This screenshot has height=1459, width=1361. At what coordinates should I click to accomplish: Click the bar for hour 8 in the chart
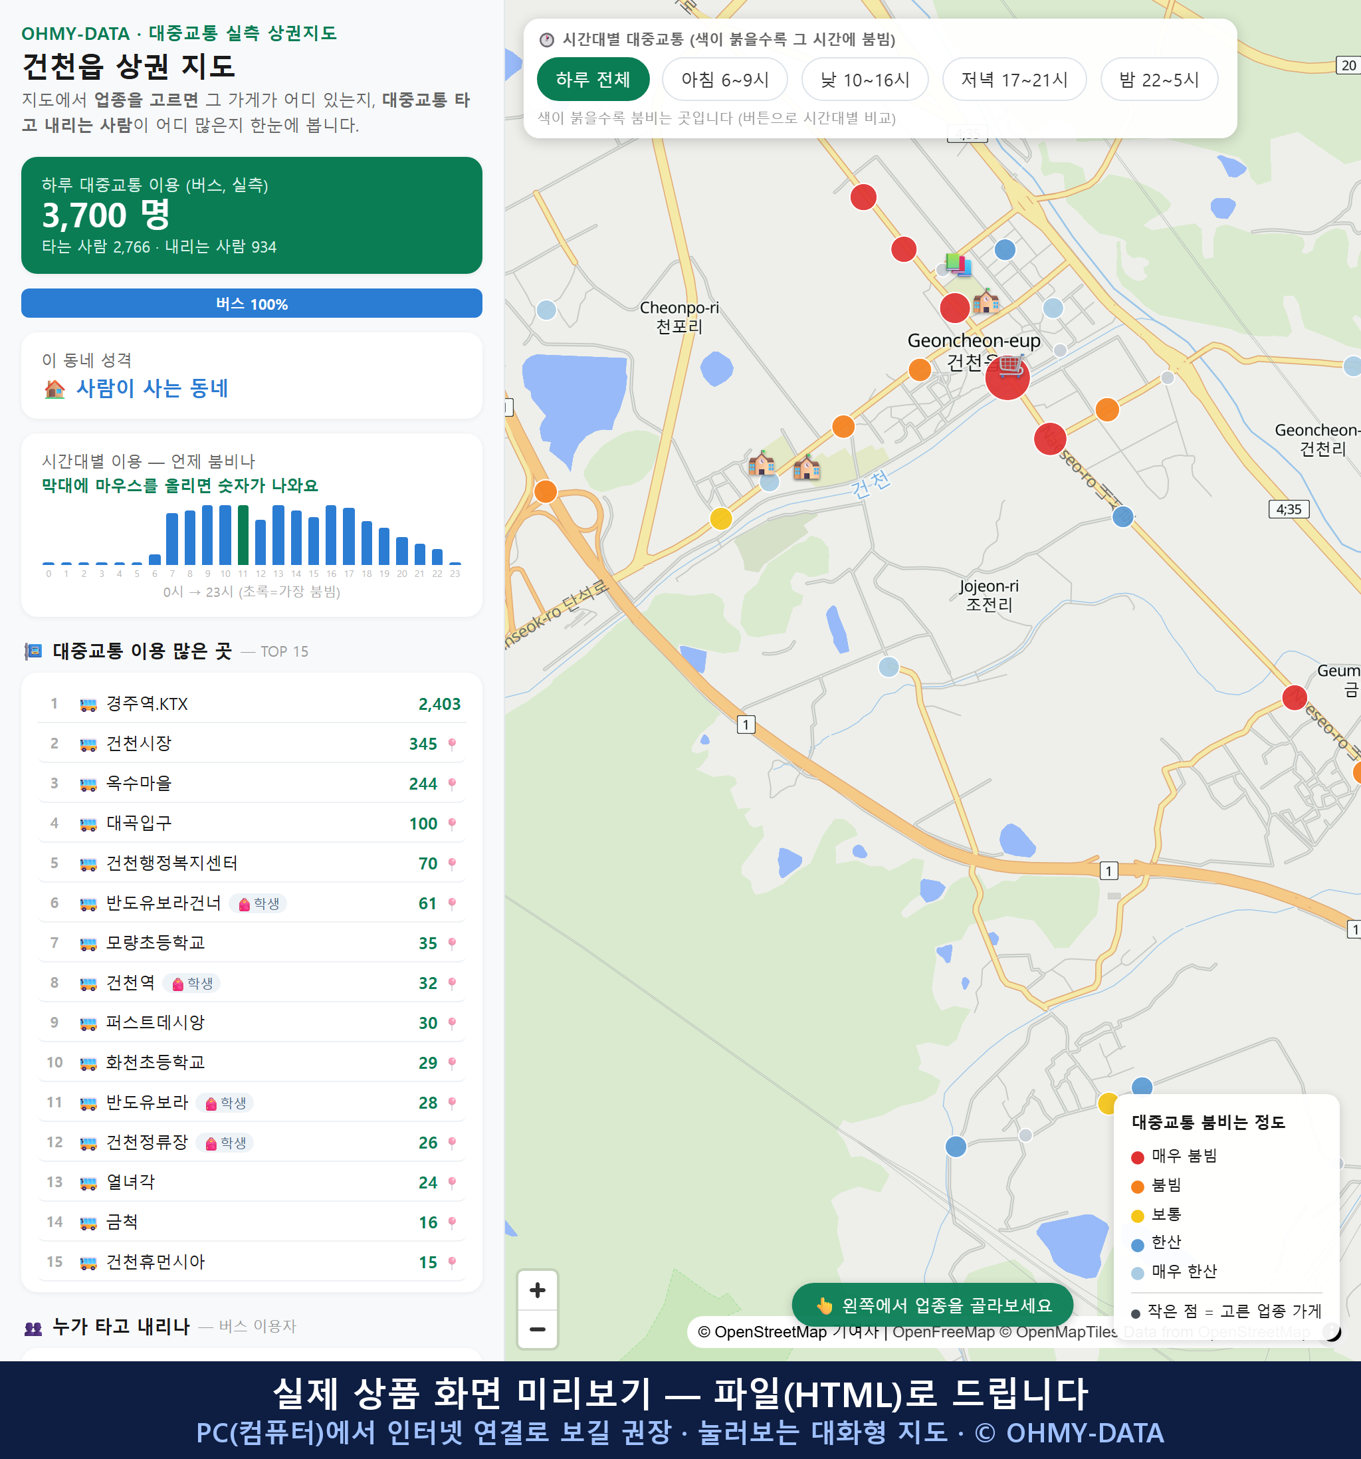pyautogui.click(x=190, y=537)
